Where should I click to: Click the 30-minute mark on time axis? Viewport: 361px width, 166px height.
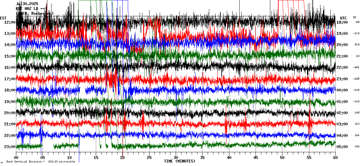click(x=176, y=157)
